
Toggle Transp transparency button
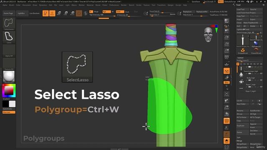tap(227, 127)
